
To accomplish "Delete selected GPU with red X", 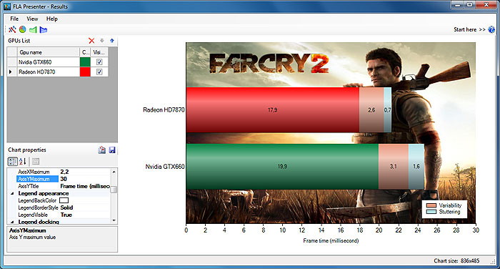I will [91, 41].
